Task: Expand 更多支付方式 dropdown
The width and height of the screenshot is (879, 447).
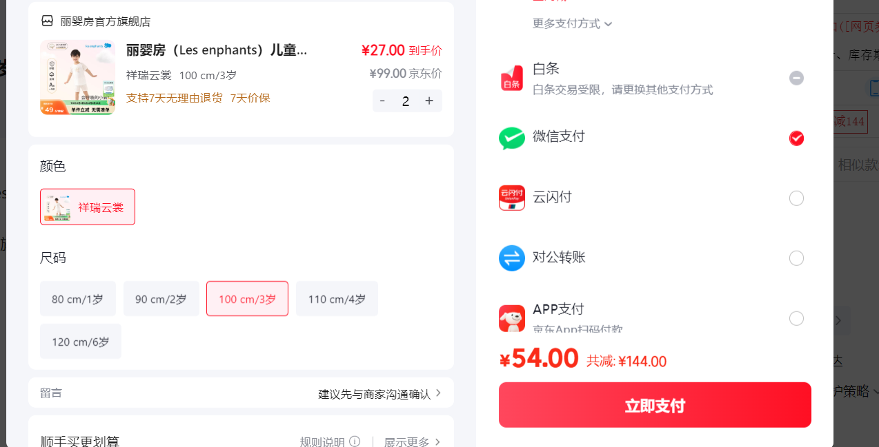Action: point(573,23)
